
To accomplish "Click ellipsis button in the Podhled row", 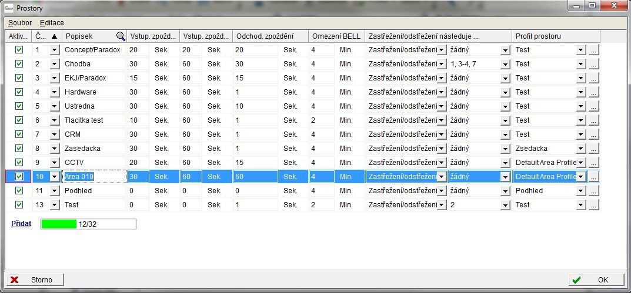I will tap(593, 191).
